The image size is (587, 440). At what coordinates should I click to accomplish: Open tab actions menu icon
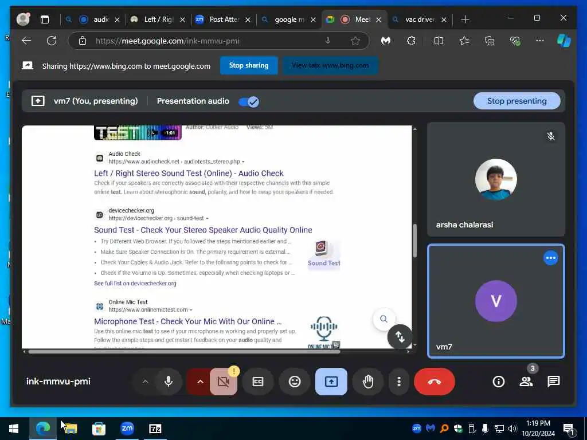pos(45,19)
